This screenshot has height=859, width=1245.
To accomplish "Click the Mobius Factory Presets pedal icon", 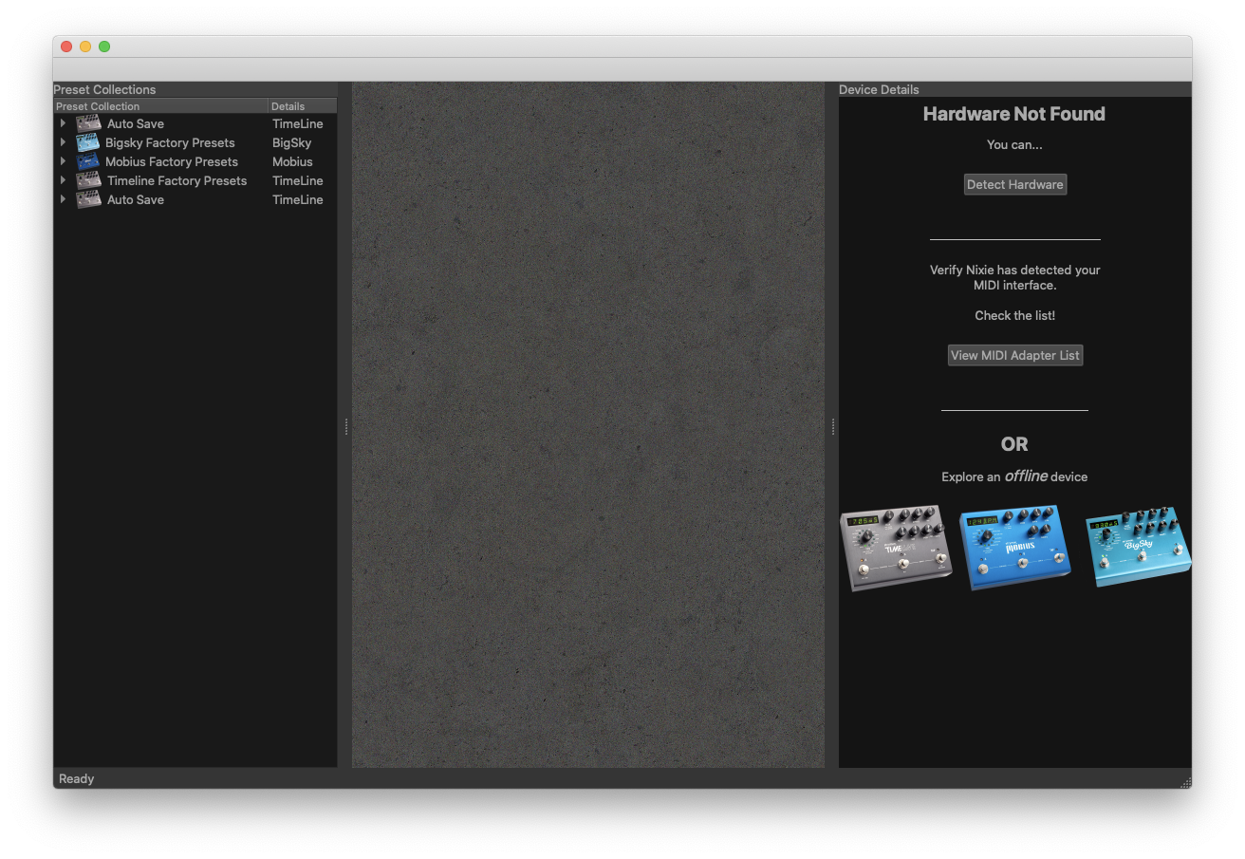I will point(88,161).
